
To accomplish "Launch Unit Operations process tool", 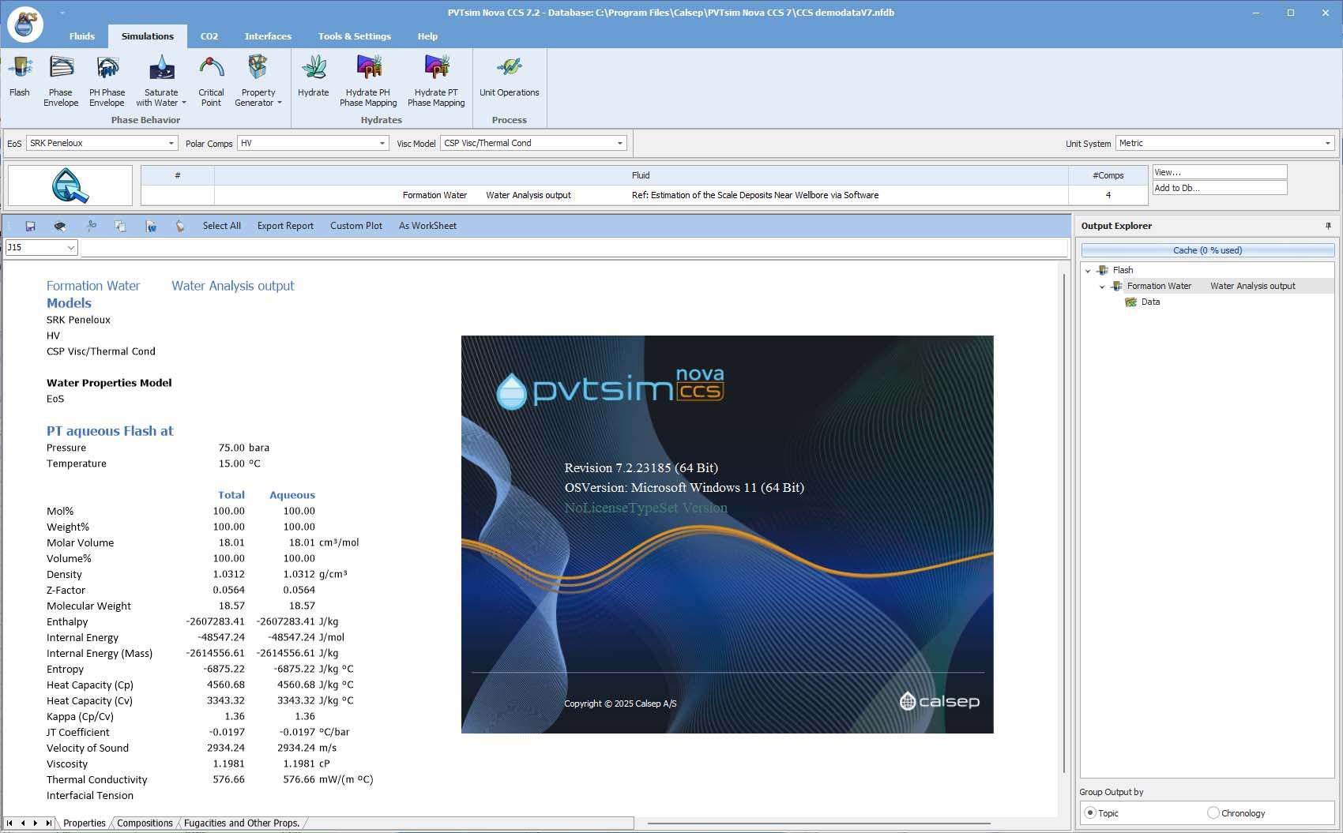I will [509, 77].
